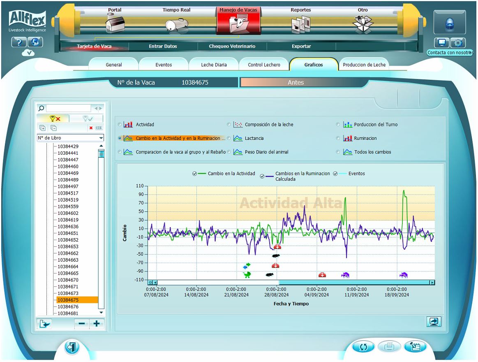Open Tiempo Real milk tank icon

[x=177, y=24]
